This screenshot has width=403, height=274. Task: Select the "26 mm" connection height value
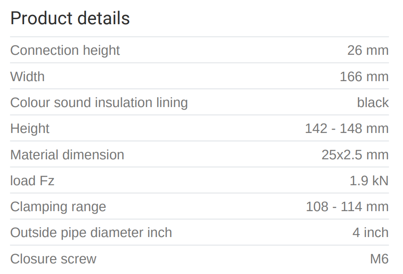[x=368, y=50]
